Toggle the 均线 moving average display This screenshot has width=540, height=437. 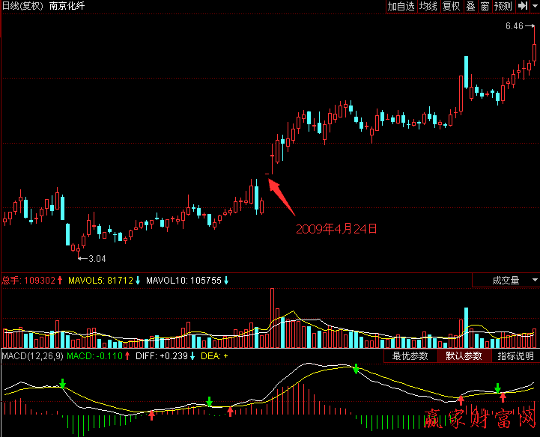[x=428, y=7]
